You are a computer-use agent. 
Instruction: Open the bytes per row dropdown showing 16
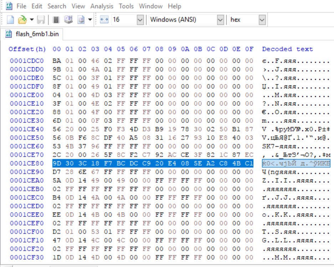pos(140,20)
